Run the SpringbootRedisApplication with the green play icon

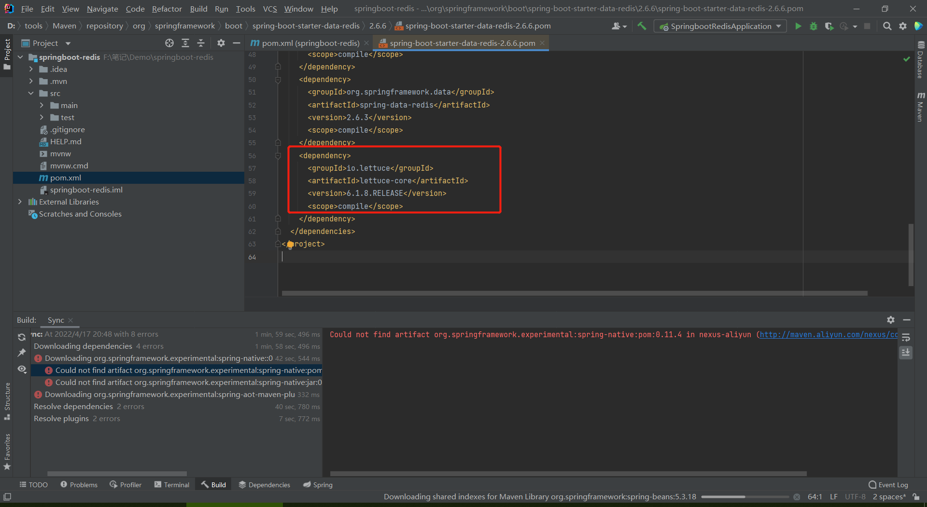[x=798, y=26]
